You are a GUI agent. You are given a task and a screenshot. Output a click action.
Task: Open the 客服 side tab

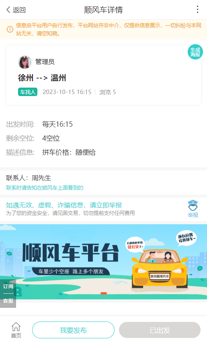pyautogui.click(x=8, y=301)
